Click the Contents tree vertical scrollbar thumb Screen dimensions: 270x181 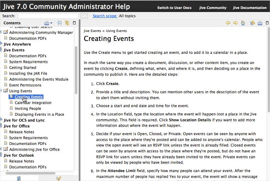pyautogui.click(x=76, y=70)
